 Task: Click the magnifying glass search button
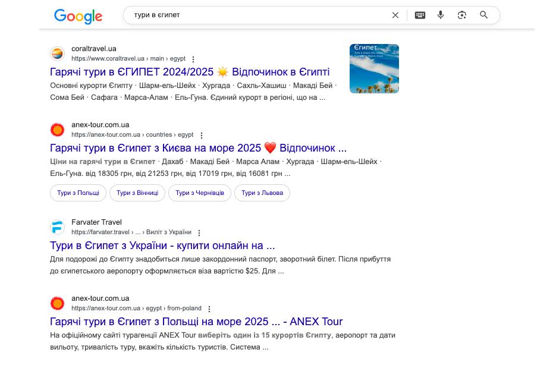click(x=484, y=15)
